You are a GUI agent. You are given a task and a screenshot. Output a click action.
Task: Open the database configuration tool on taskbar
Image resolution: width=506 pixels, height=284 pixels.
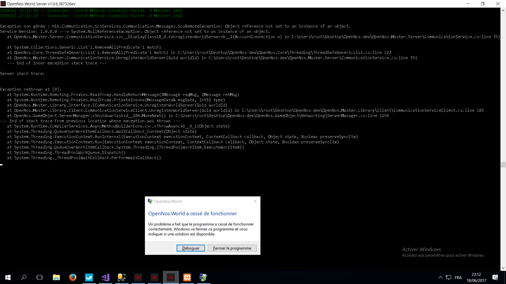121,277
